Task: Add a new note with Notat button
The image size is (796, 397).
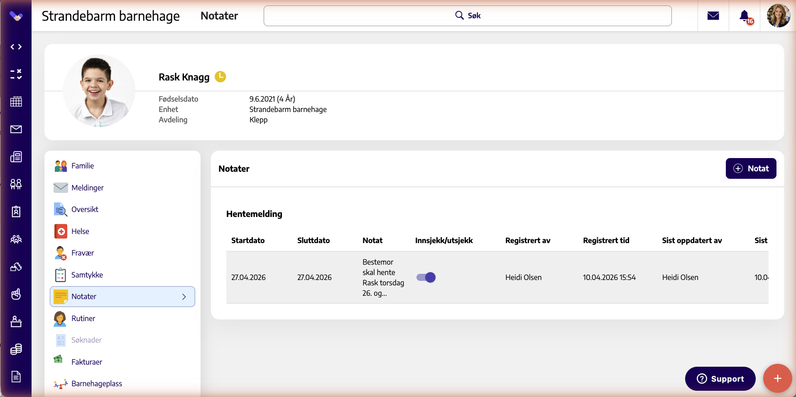Action: [x=751, y=168]
